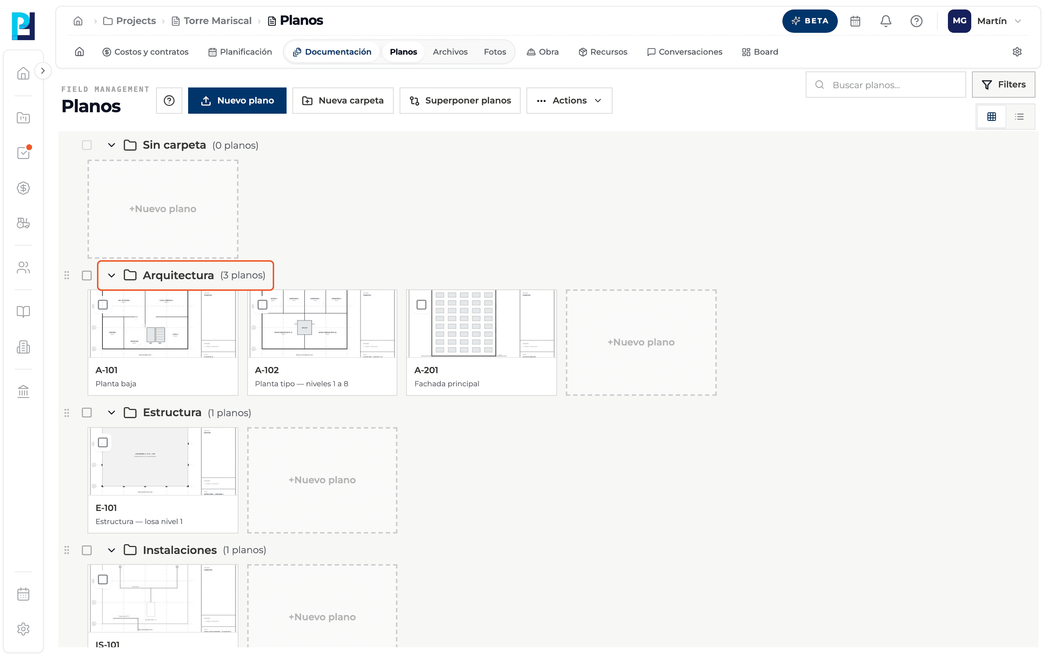
Task: Check the A-101 plan checkbox
Action: [x=103, y=305]
